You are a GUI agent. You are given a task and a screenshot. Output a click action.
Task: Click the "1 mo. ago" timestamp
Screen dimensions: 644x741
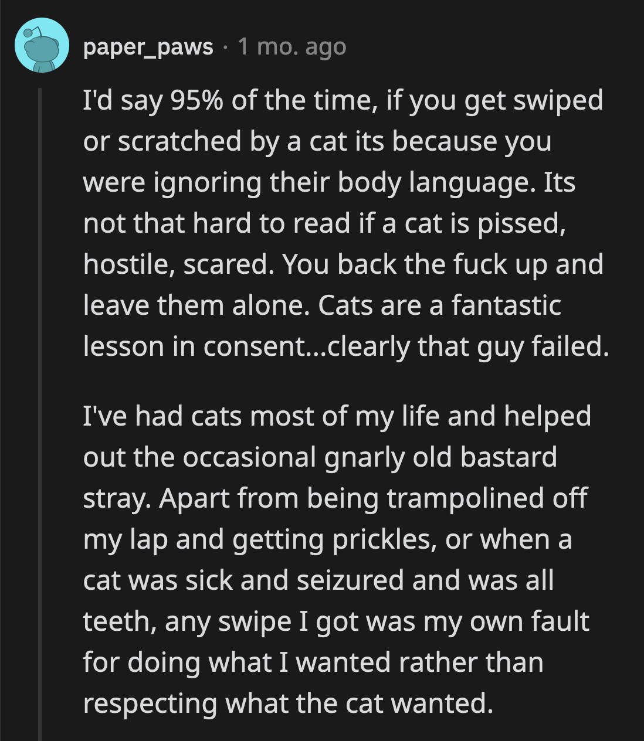tap(292, 47)
